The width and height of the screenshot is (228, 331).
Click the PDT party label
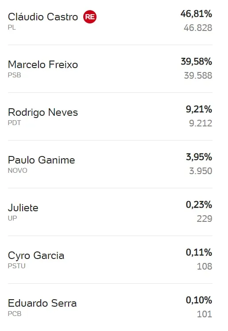14,123
